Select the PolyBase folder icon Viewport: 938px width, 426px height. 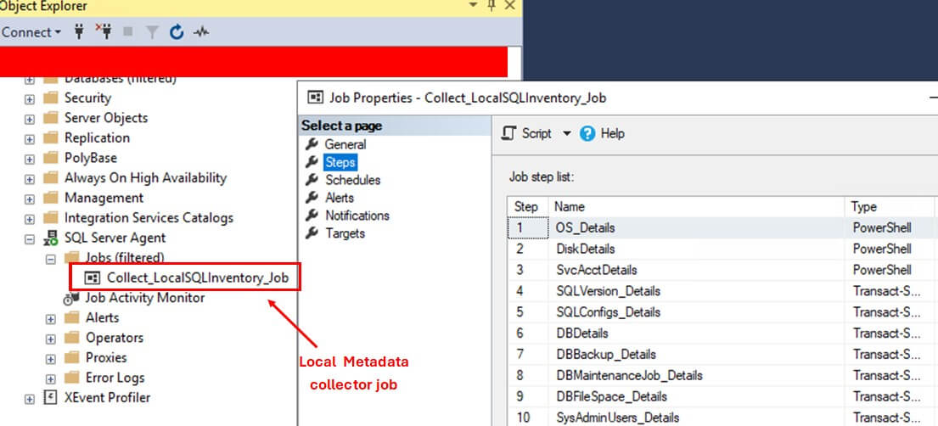click(51, 158)
